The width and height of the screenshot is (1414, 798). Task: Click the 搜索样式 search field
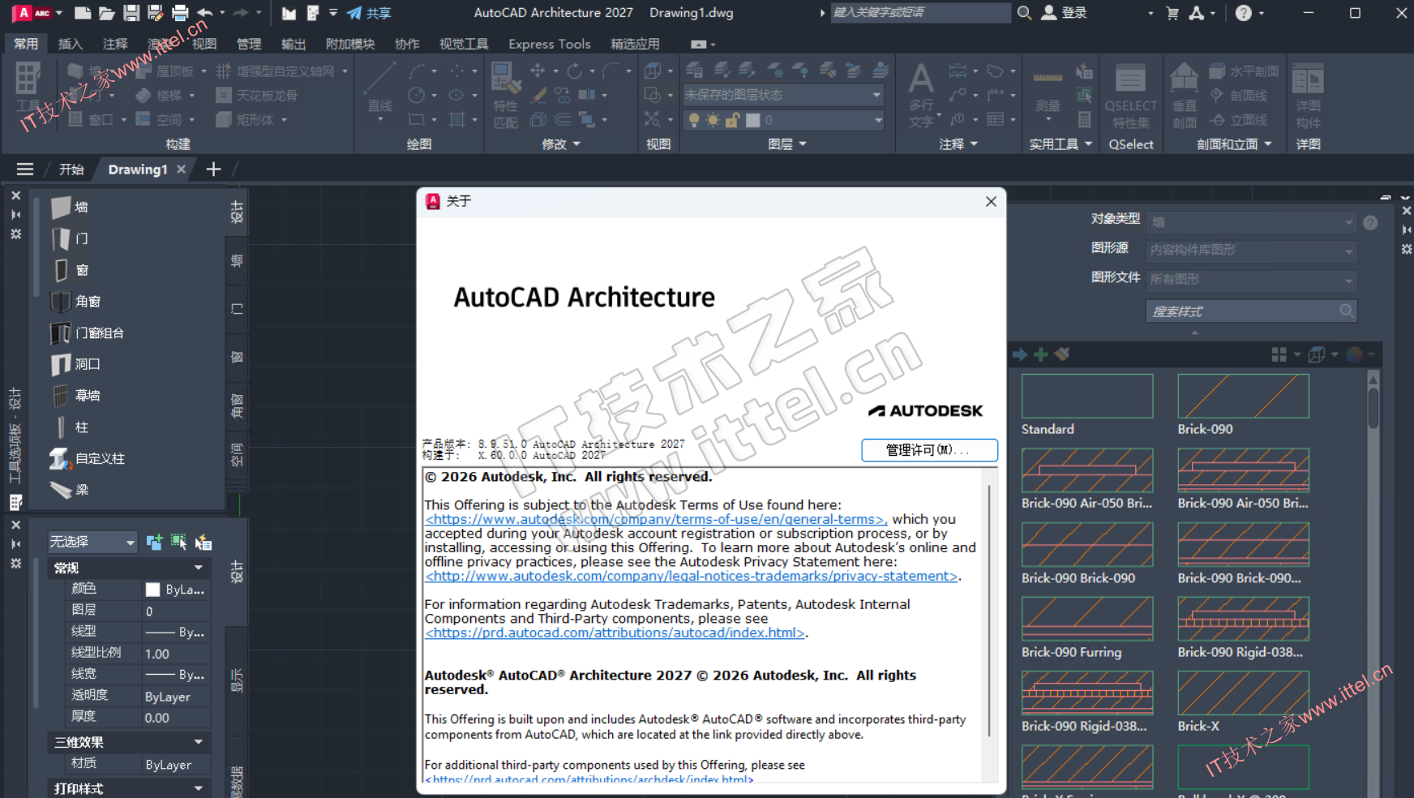click(x=1242, y=311)
